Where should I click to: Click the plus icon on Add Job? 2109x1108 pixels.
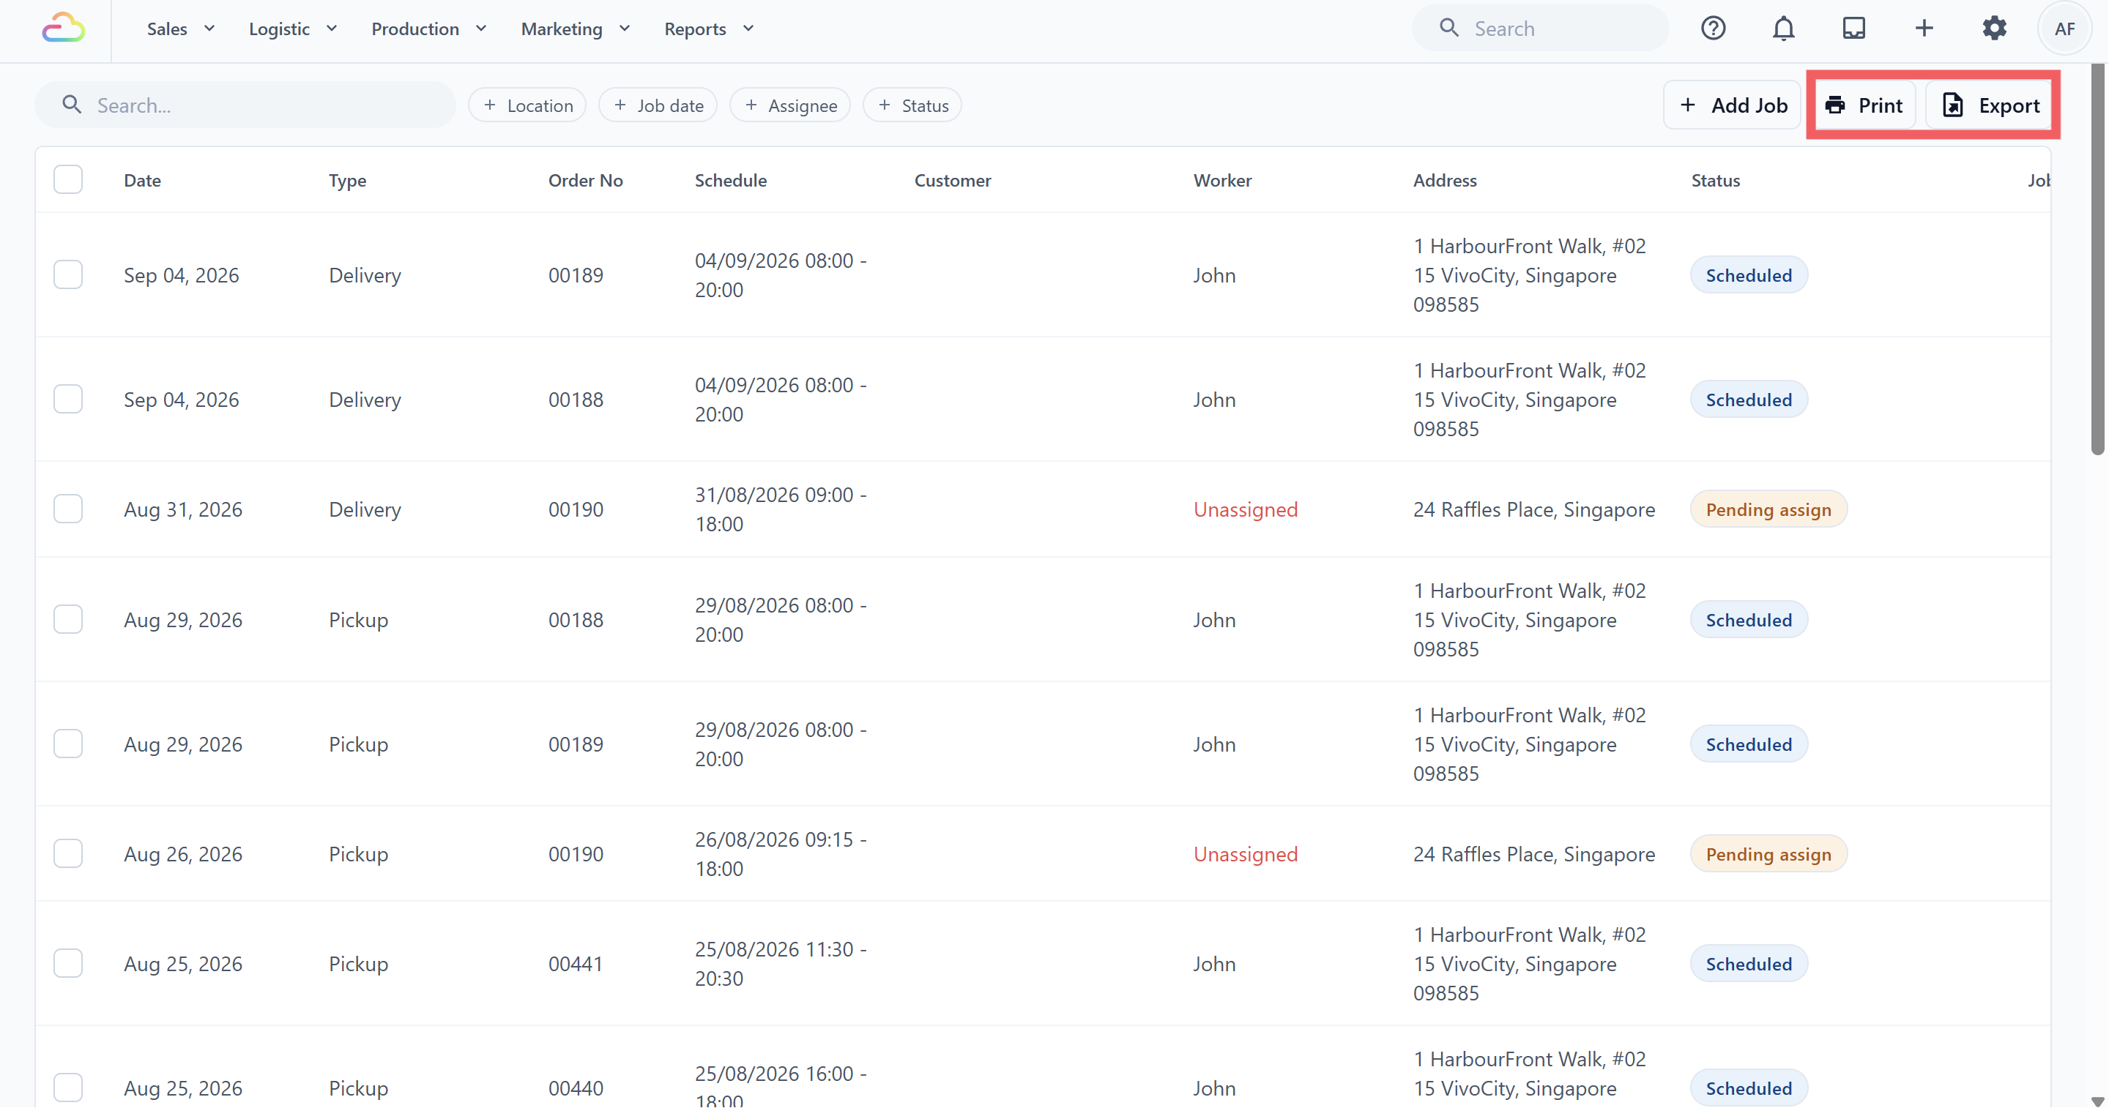pos(1687,105)
